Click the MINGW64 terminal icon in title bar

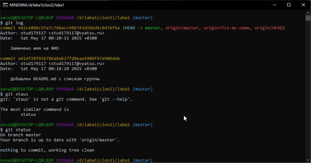point(5,5)
